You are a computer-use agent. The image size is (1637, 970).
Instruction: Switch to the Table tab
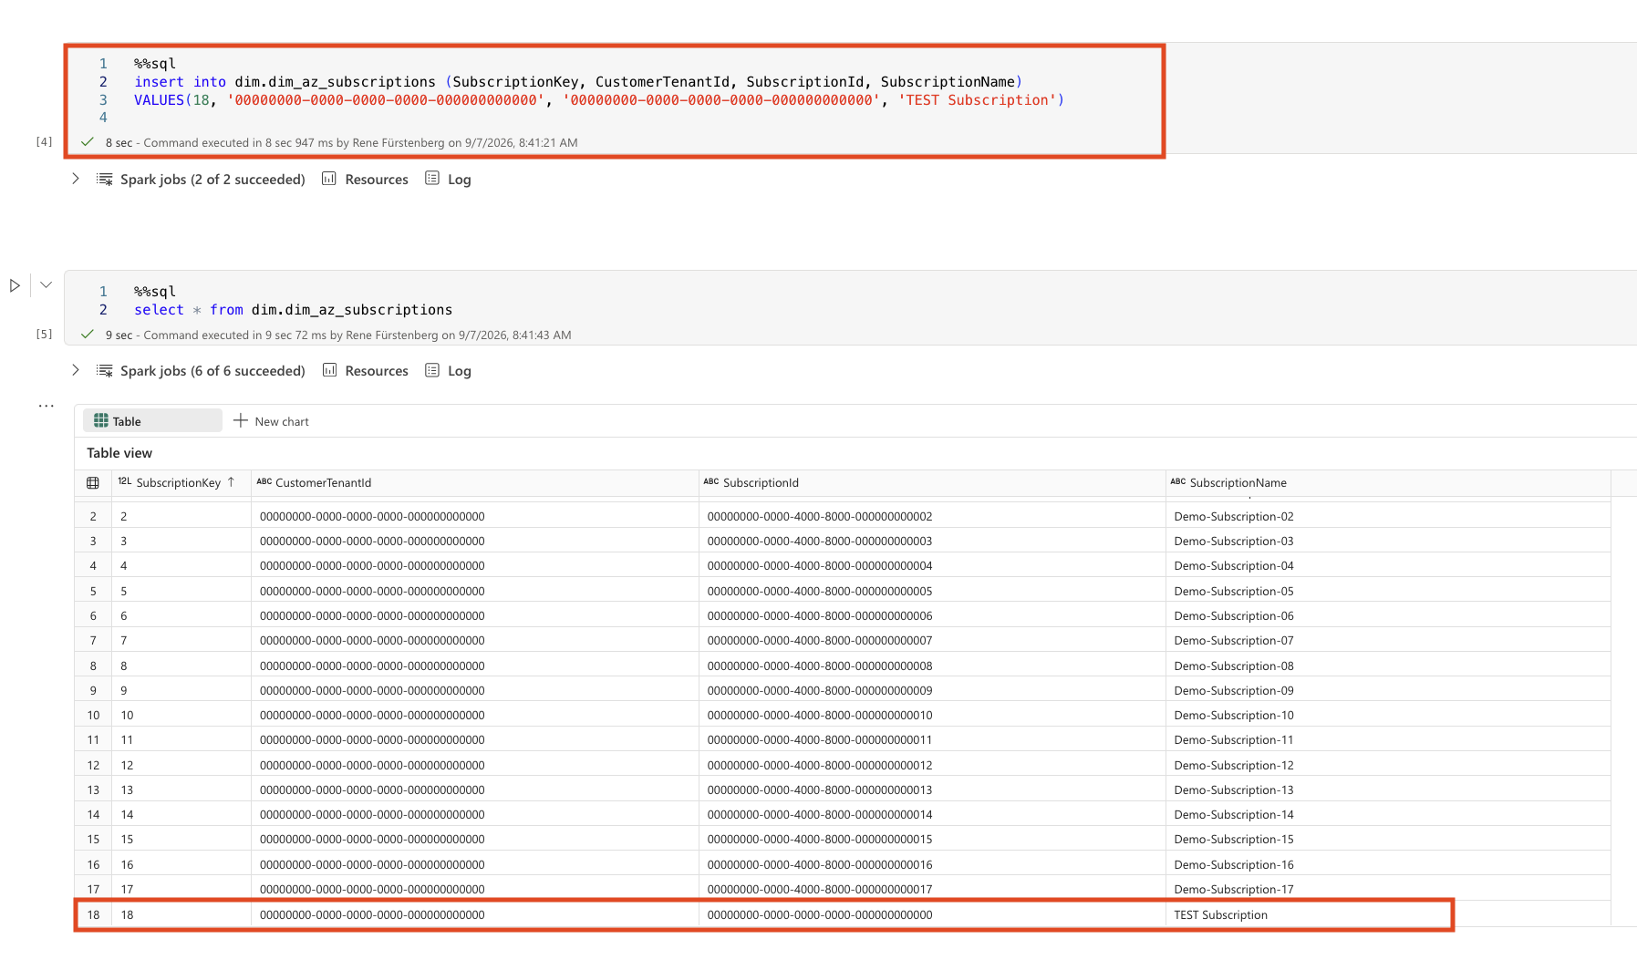tap(152, 420)
